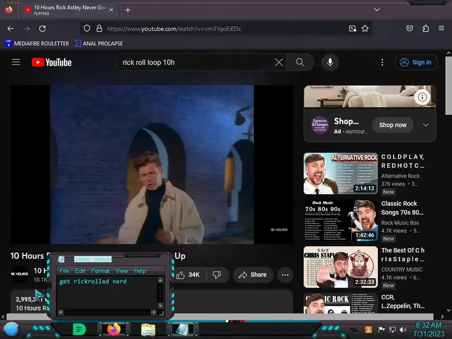452x339 pixels.
Task: Bookmark this page with the star icon
Action: tap(365, 29)
